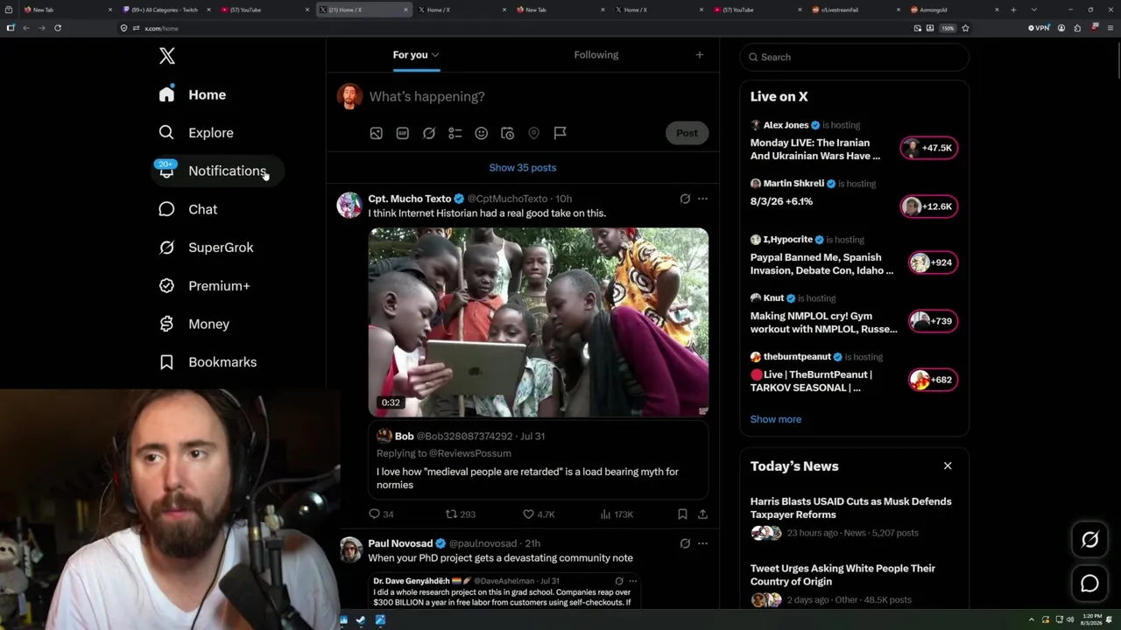Repost Cpt. Mucho Texto's post
The image size is (1121, 630).
pyautogui.click(x=460, y=514)
